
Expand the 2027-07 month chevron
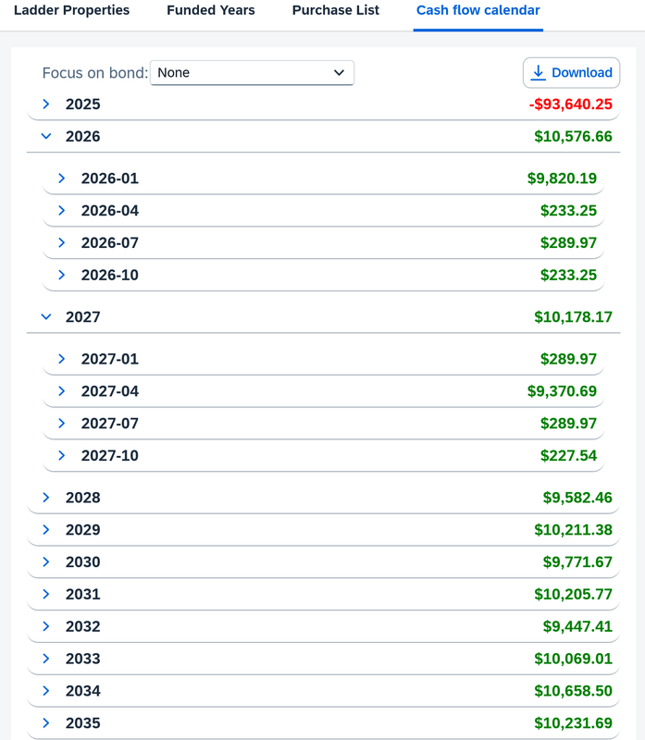point(61,424)
